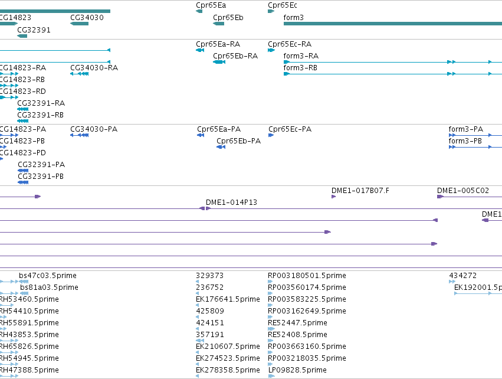The height and width of the screenshot is (379, 502).
Task: Select the Cpr65Eb-RA transcript glyph
Action: pos(219,62)
